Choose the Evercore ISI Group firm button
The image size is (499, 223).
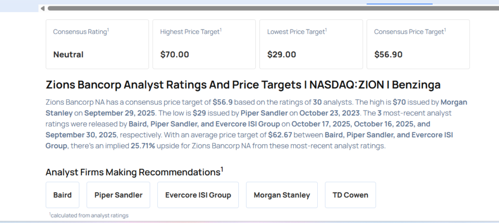(x=198, y=195)
